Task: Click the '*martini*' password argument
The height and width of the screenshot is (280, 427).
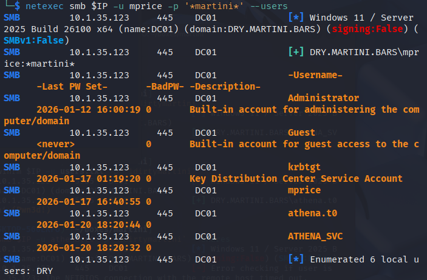Action: pos(214,6)
